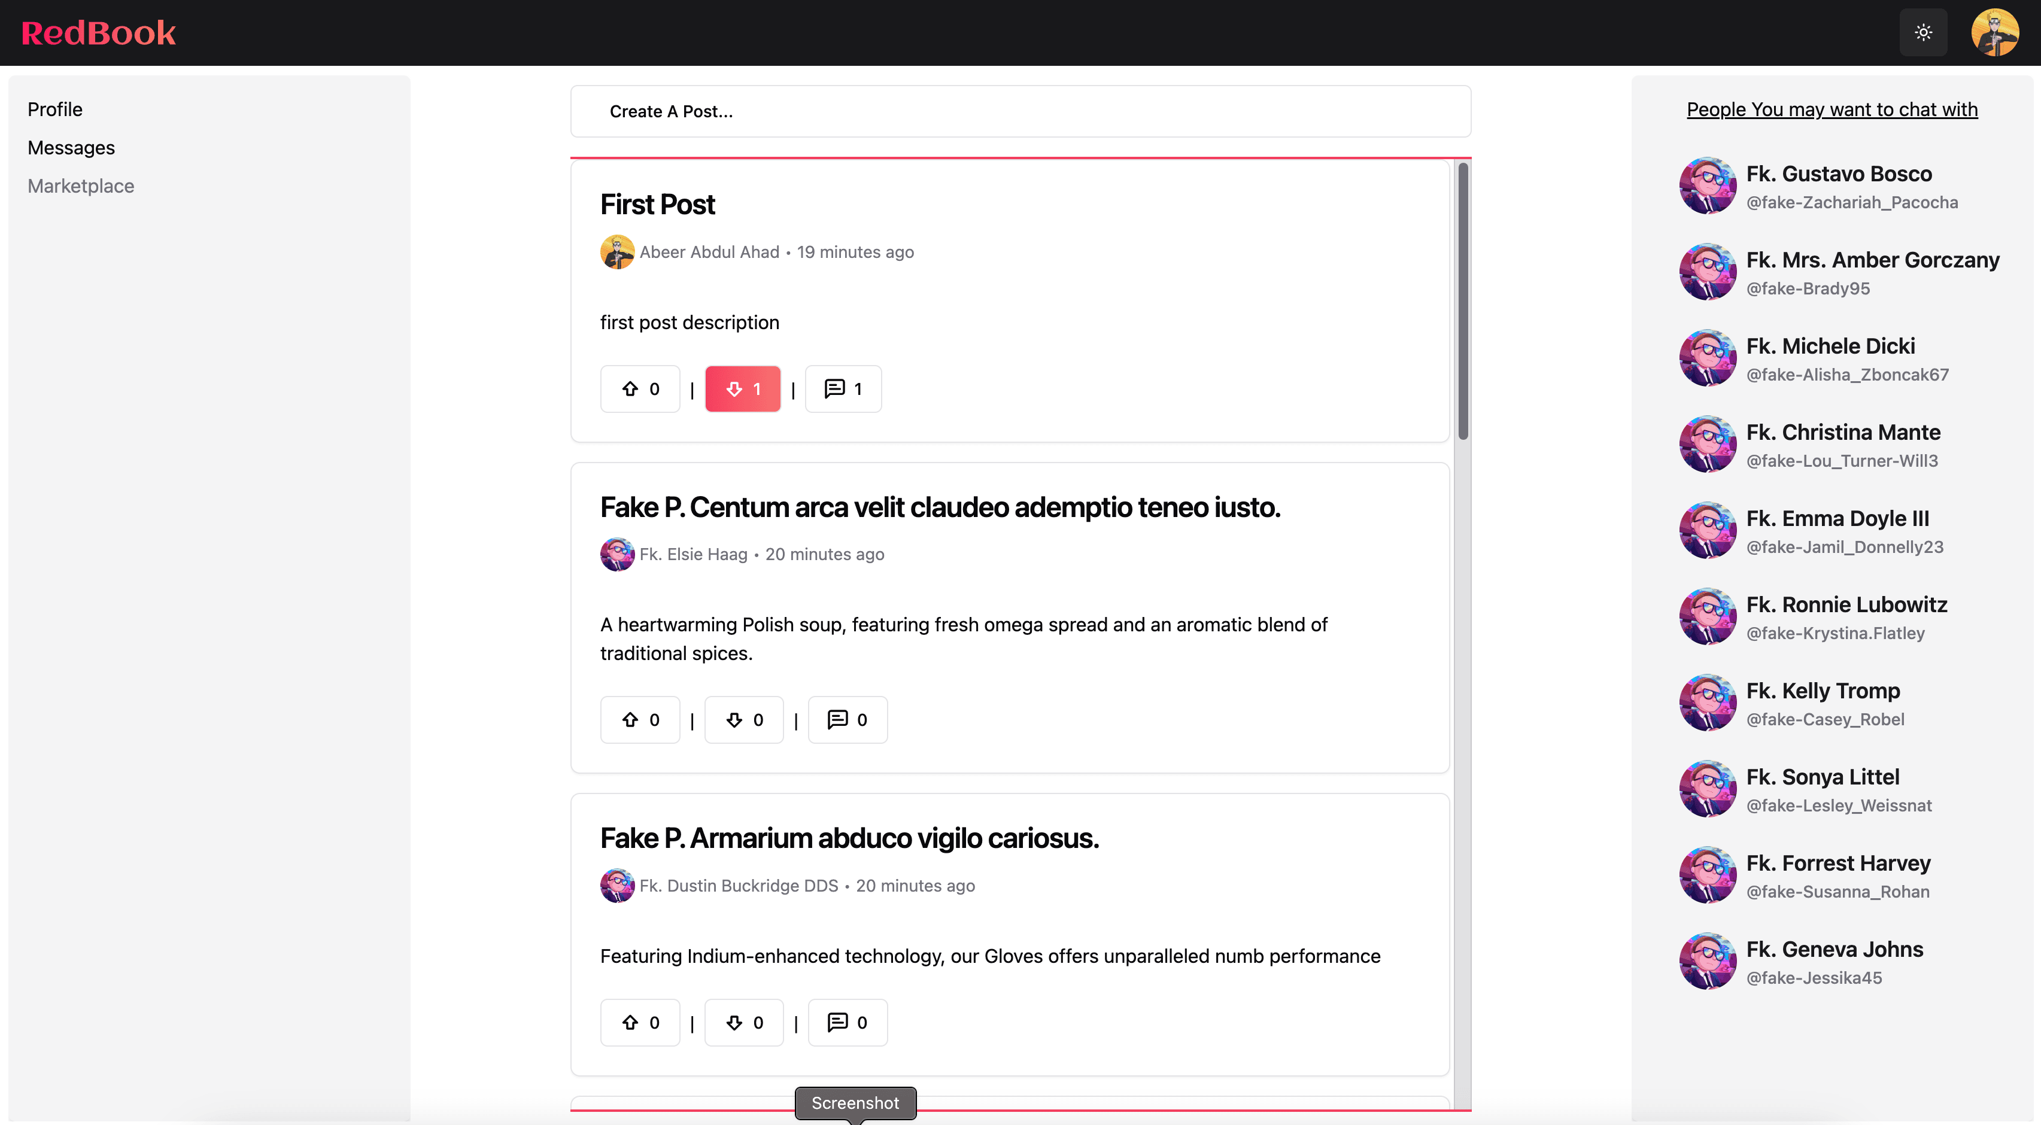This screenshot has width=2041, height=1125.
Task: Downvote the Centum arca velit post
Action: [744, 719]
